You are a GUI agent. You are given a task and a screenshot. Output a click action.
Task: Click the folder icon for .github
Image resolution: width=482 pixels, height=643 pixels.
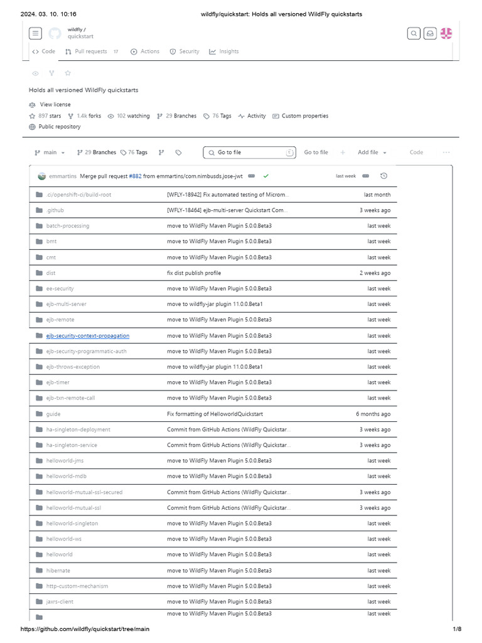[40, 210]
